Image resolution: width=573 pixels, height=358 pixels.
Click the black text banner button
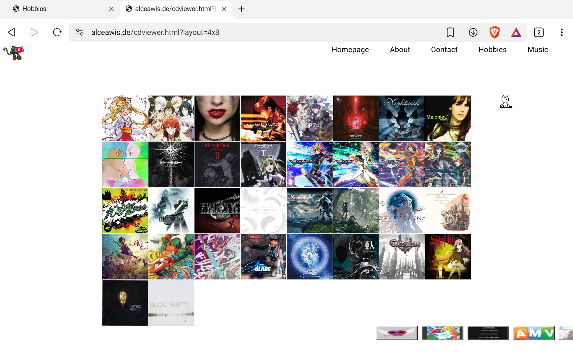point(488,333)
